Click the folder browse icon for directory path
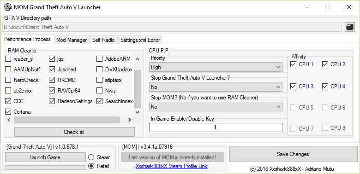Image resolution: width=360 pixels, height=174 pixels. point(350,27)
